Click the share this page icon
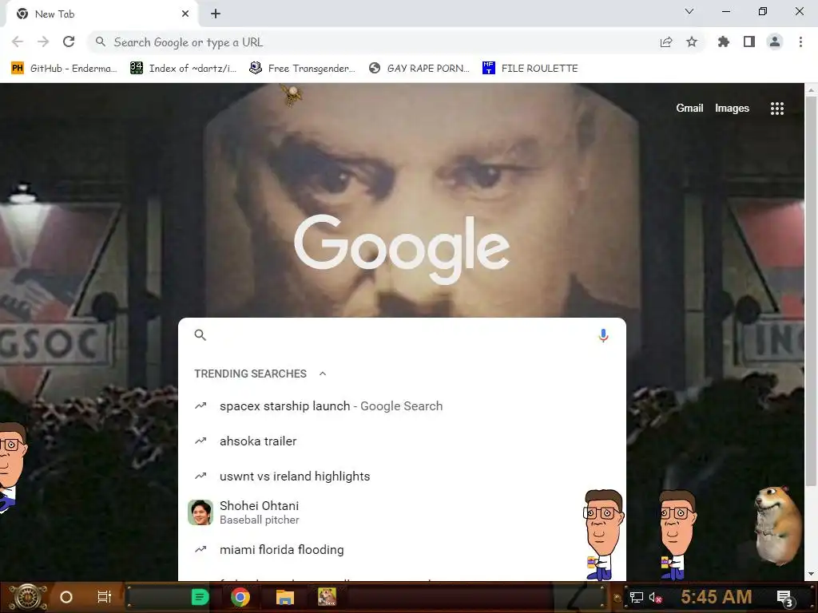Viewport: 818px width, 613px height. point(666,42)
